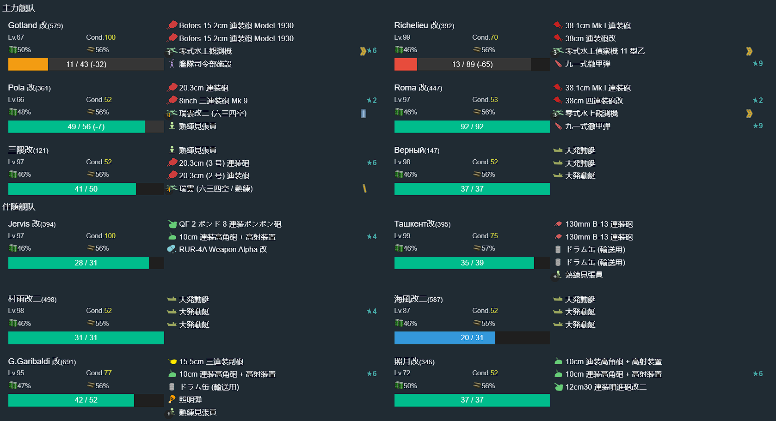
Task: Click the 零式水上観測機 seaplane icon on Gotland
Action: pyautogui.click(x=172, y=51)
